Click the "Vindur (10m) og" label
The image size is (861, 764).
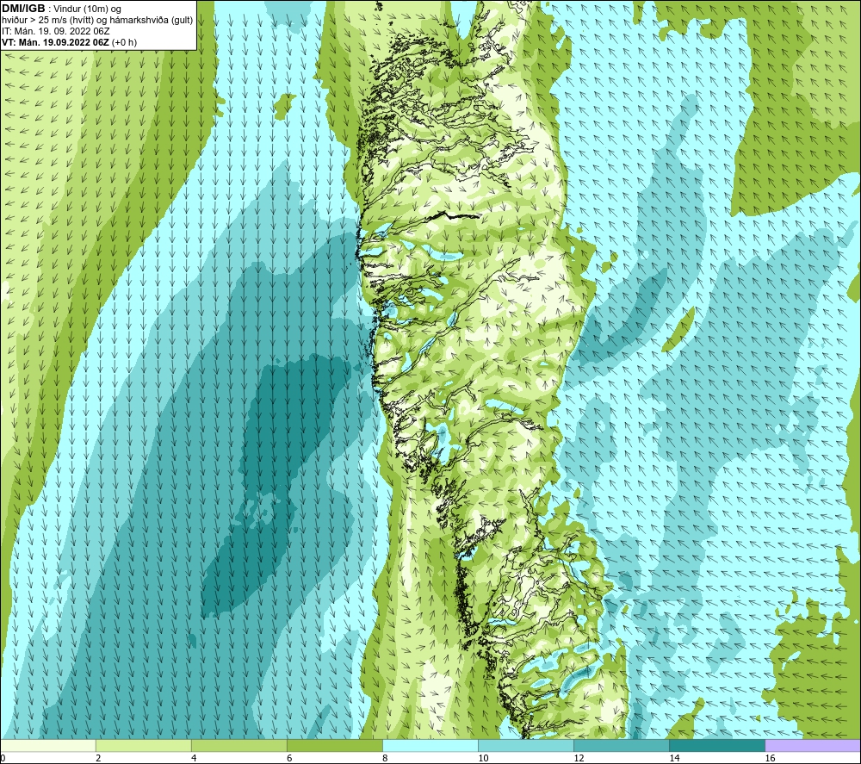(x=87, y=9)
